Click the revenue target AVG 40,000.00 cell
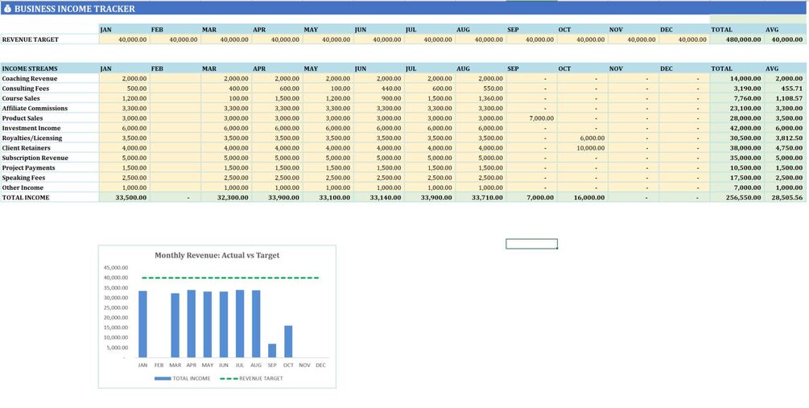This screenshot has width=809, height=408. pos(784,39)
